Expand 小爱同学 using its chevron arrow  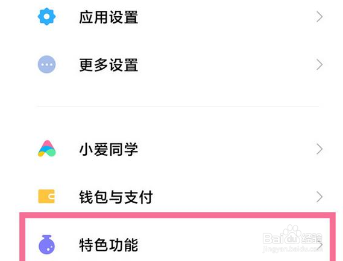[x=319, y=149]
